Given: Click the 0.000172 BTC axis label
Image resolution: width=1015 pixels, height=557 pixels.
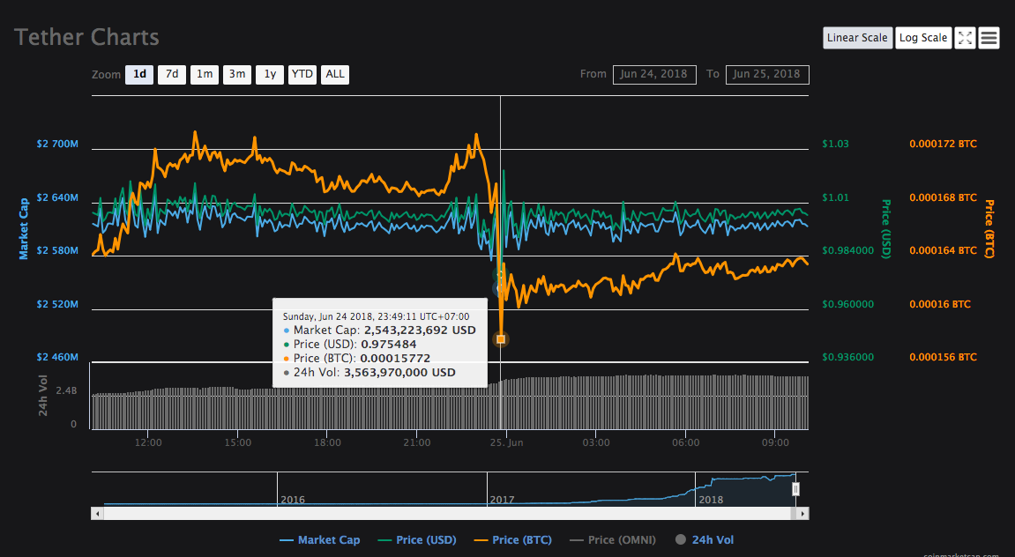Looking at the screenshot, I should tap(944, 144).
